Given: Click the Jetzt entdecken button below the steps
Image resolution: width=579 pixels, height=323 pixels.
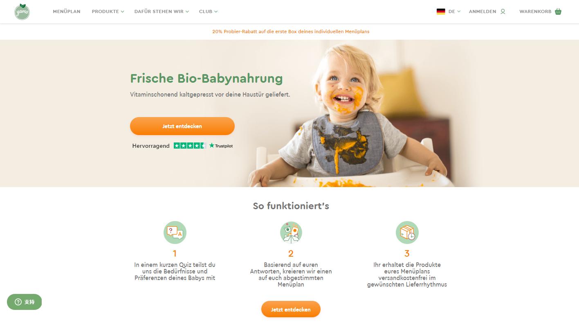Looking at the screenshot, I should (291, 309).
